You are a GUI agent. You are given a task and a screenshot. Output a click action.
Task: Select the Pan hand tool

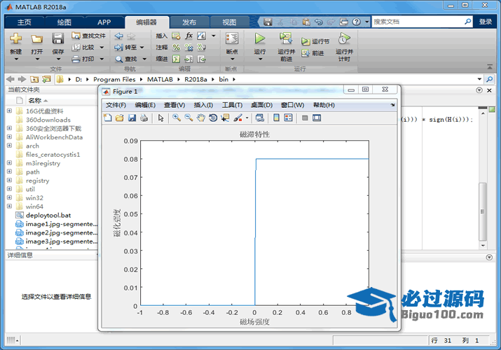[201, 118]
